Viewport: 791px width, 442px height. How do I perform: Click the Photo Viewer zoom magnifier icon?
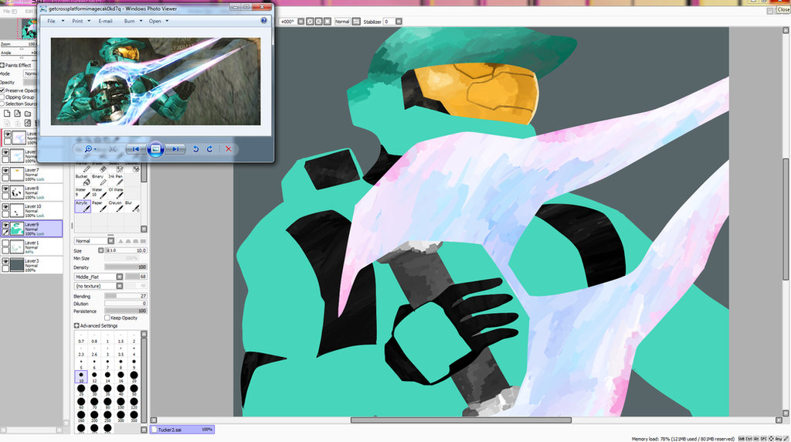[x=90, y=149]
